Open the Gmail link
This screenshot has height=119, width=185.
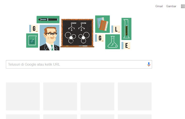click(159, 6)
